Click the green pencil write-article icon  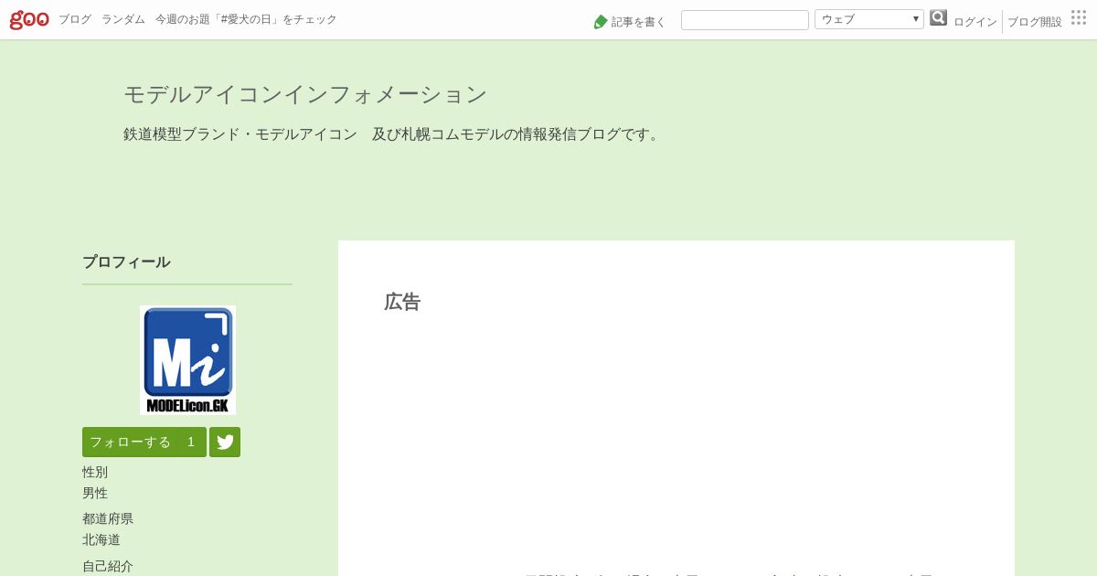[x=601, y=21]
